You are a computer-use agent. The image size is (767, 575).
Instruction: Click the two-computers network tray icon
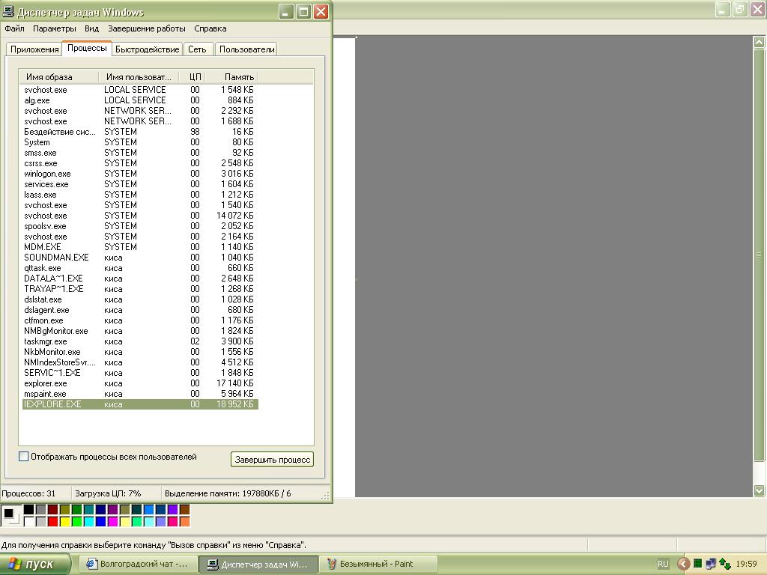click(711, 564)
